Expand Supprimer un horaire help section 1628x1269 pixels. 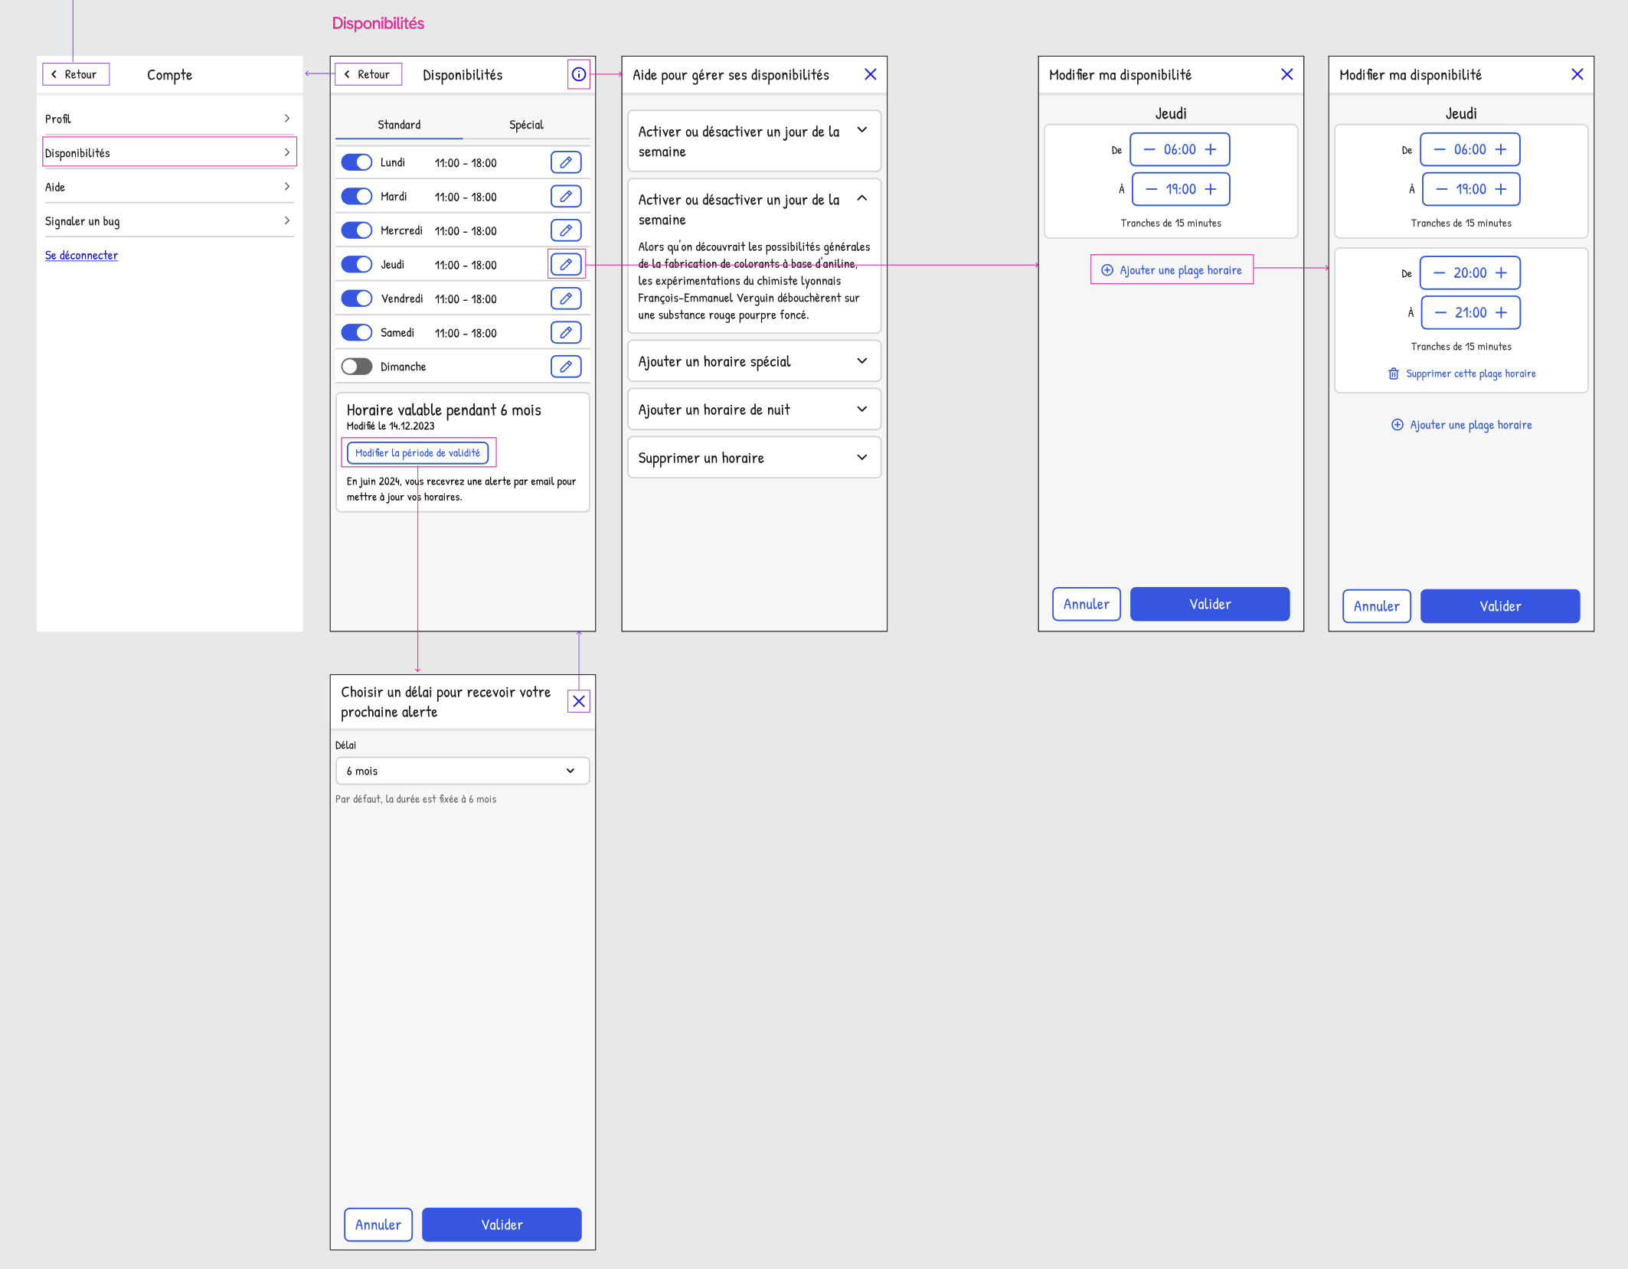point(754,458)
